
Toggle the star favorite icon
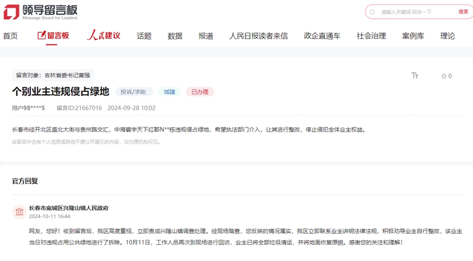pos(444,76)
